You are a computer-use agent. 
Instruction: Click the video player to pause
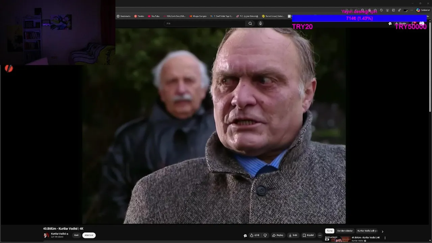coord(214,126)
